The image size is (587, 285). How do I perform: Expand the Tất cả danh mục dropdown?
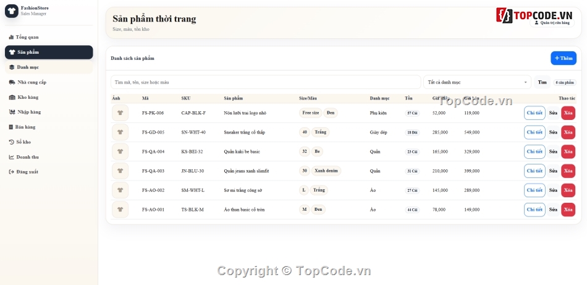[x=477, y=82]
